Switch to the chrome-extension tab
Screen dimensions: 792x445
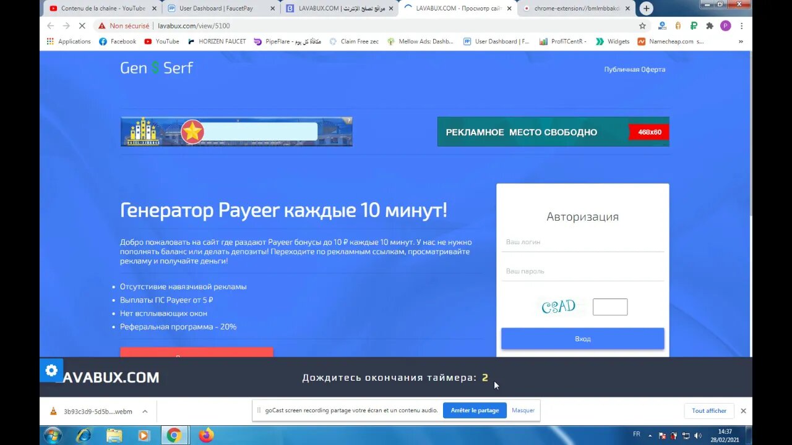575,9
